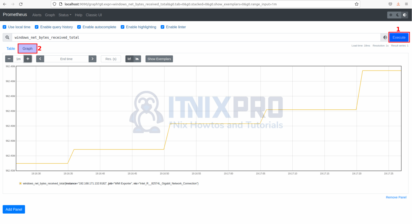The width and height of the screenshot is (412, 224).
Task: Reload the page with the browser refresh icon
Action: coord(21,4)
